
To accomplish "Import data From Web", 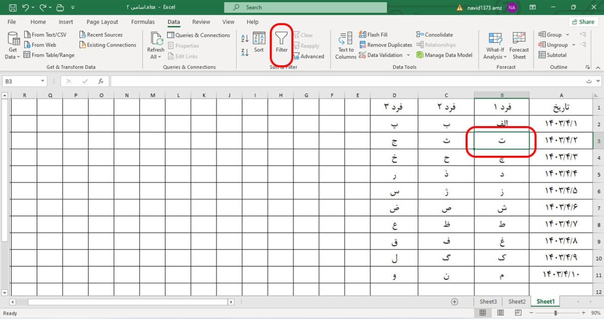I will pyautogui.click(x=40, y=45).
